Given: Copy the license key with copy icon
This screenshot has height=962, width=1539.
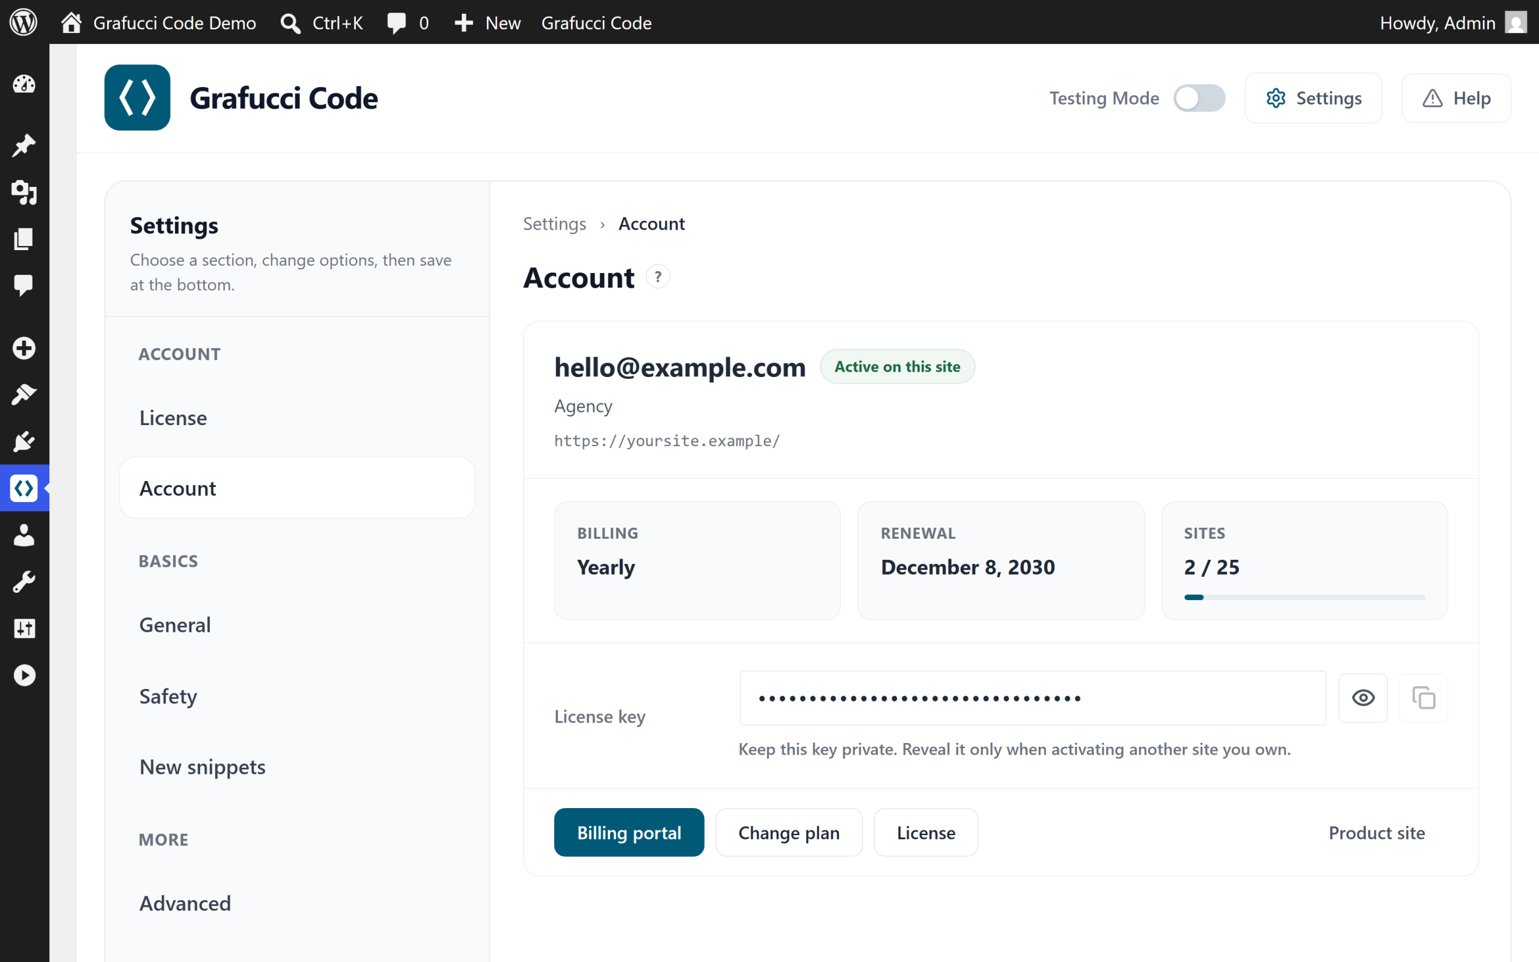Looking at the screenshot, I should click(1423, 698).
